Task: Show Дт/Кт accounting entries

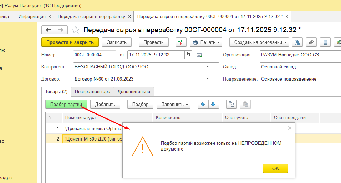Action: 181,42
